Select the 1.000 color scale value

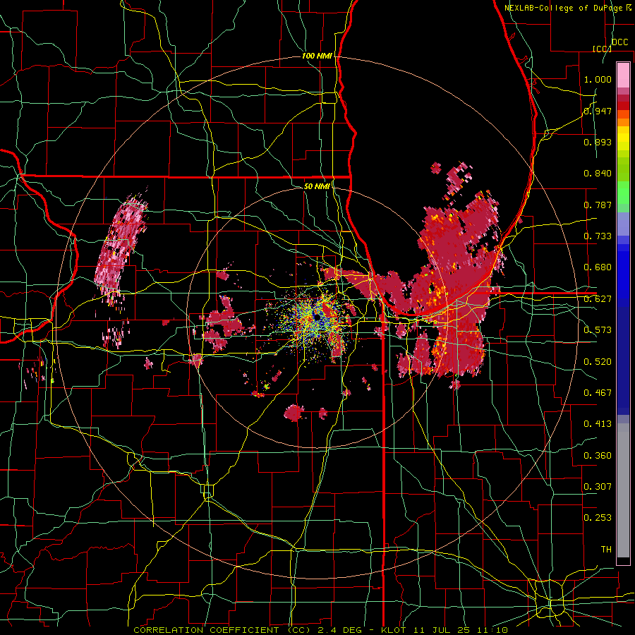(598, 79)
